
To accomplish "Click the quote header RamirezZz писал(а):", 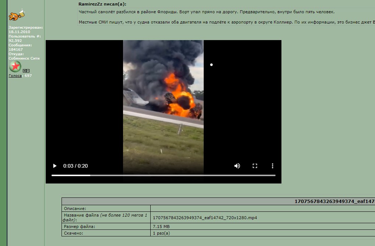I will 102,4.
